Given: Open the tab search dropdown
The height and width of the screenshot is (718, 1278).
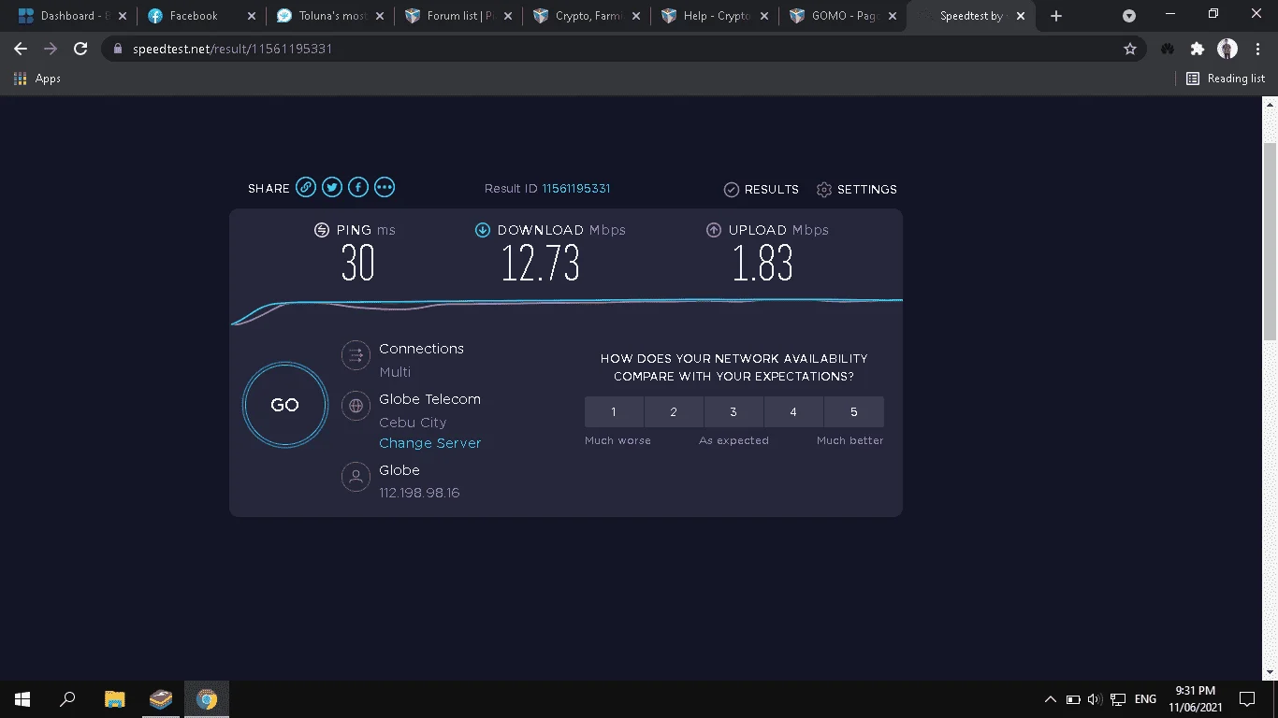Looking at the screenshot, I should (1129, 16).
